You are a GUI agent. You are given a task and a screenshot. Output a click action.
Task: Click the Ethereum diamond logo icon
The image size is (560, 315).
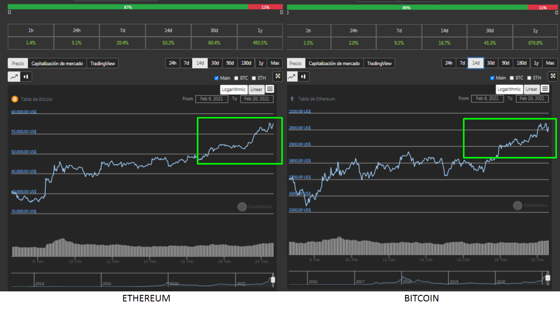(x=292, y=99)
